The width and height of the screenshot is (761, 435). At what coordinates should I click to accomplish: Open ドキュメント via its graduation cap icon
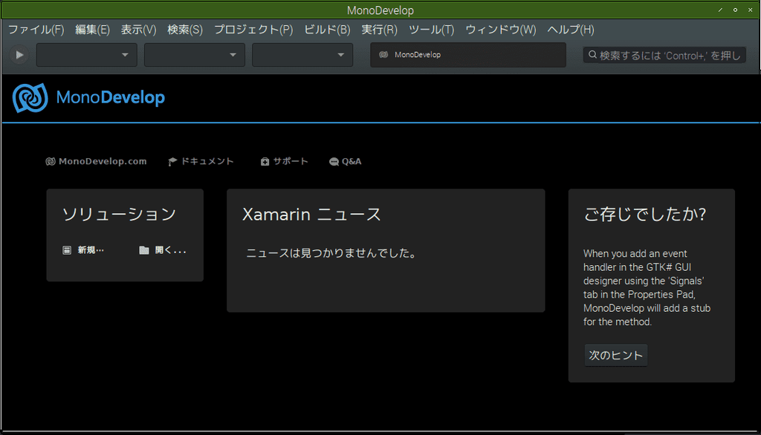pos(172,160)
